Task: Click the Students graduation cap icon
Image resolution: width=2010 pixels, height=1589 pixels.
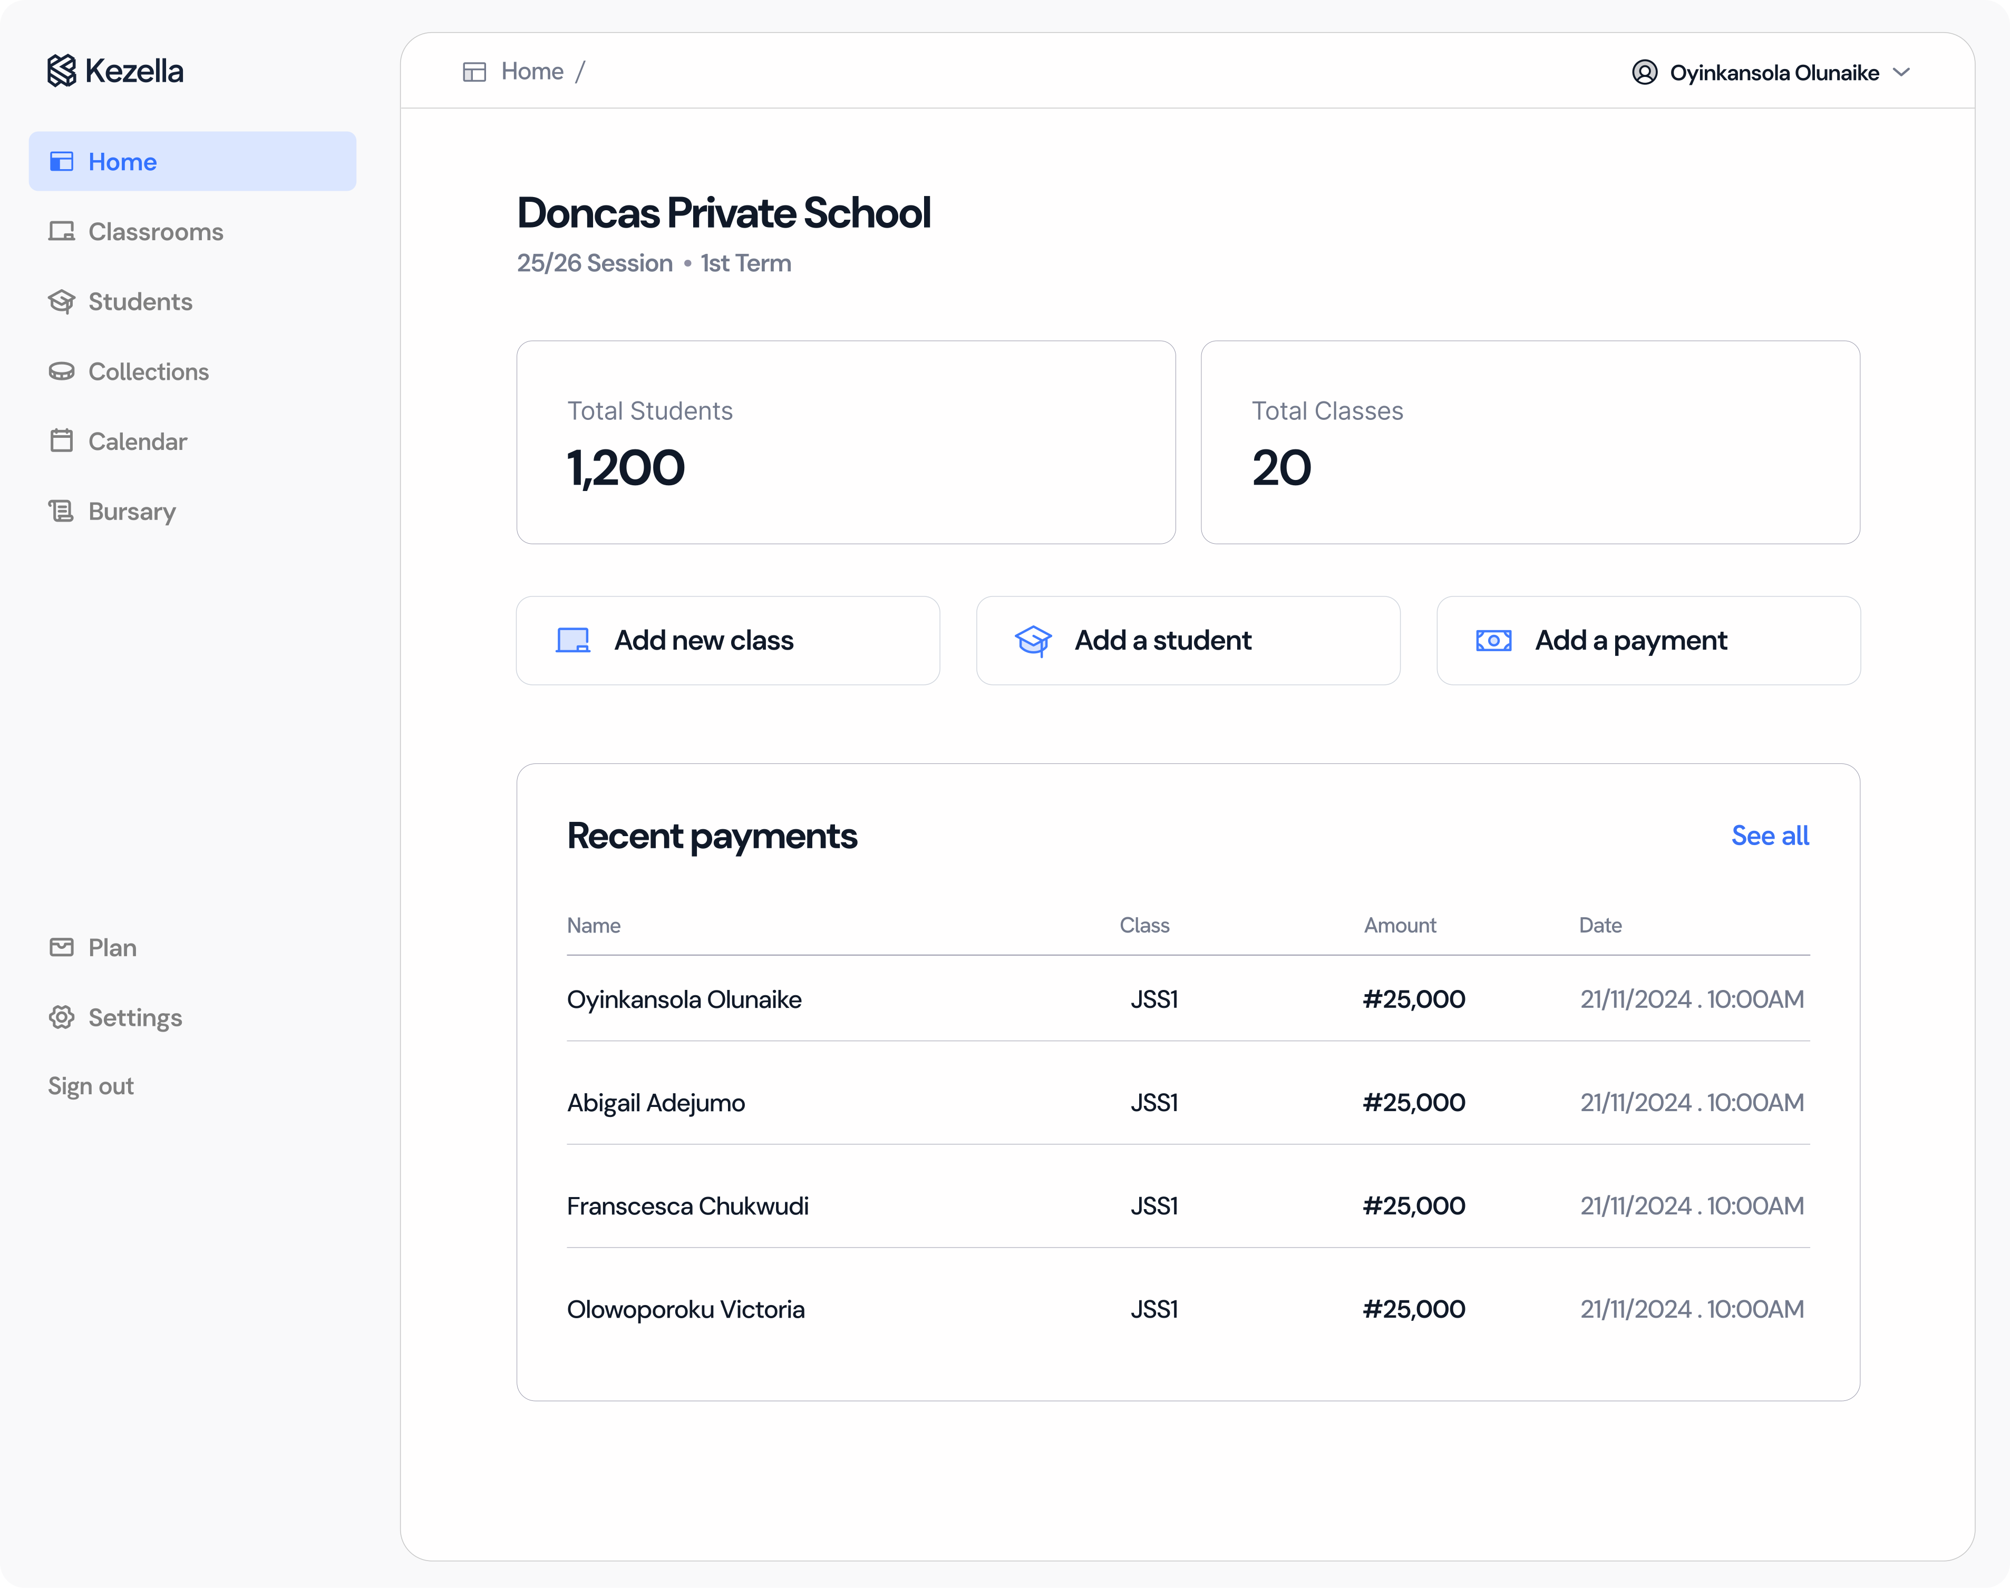Action: 62,301
